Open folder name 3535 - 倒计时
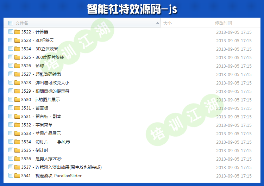 (35, 150)
